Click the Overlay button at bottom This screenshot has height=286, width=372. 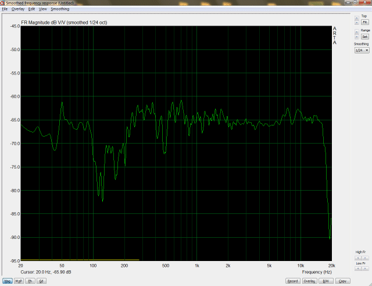(x=310, y=281)
